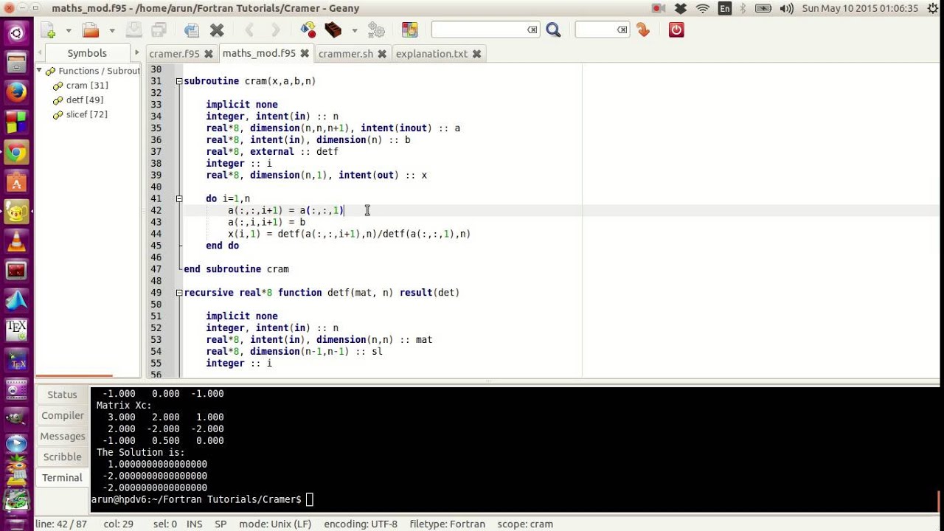Click 'filetype: Fortran' in status bar

(448, 524)
